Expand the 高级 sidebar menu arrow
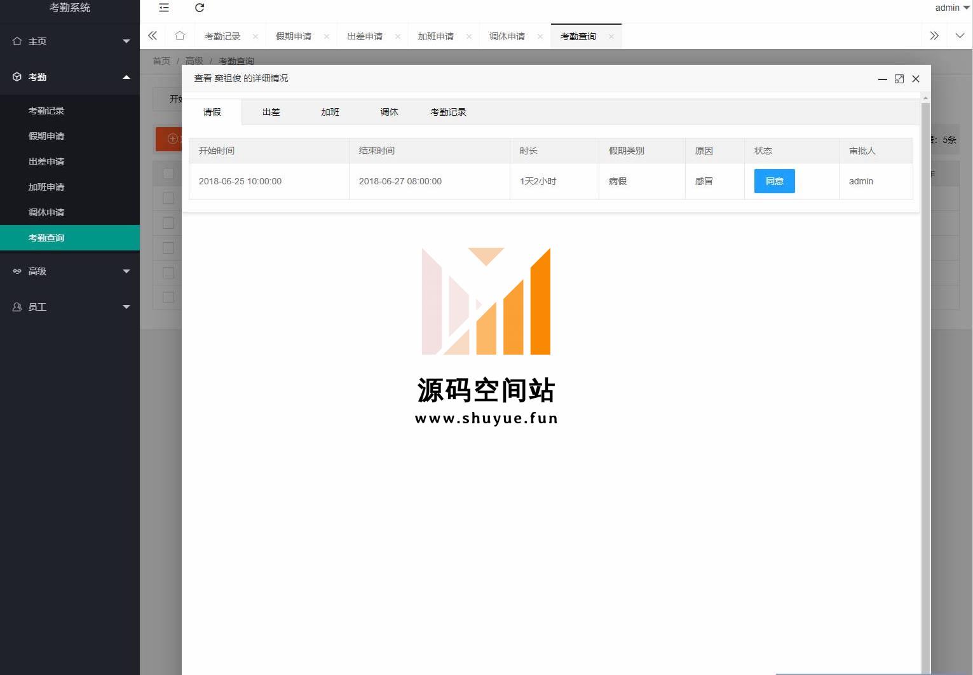Image resolution: width=973 pixels, height=675 pixels. click(126, 271)
